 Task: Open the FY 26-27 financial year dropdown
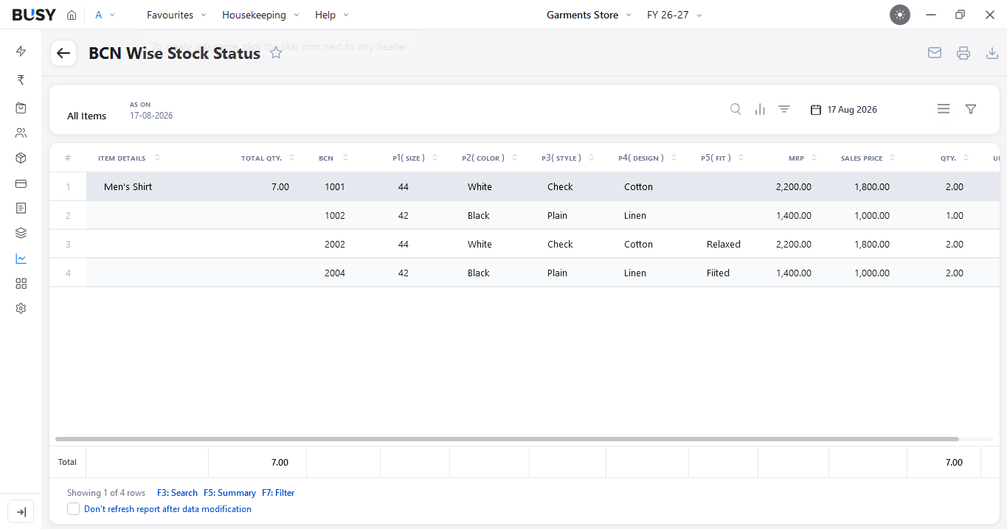point(674,15)
